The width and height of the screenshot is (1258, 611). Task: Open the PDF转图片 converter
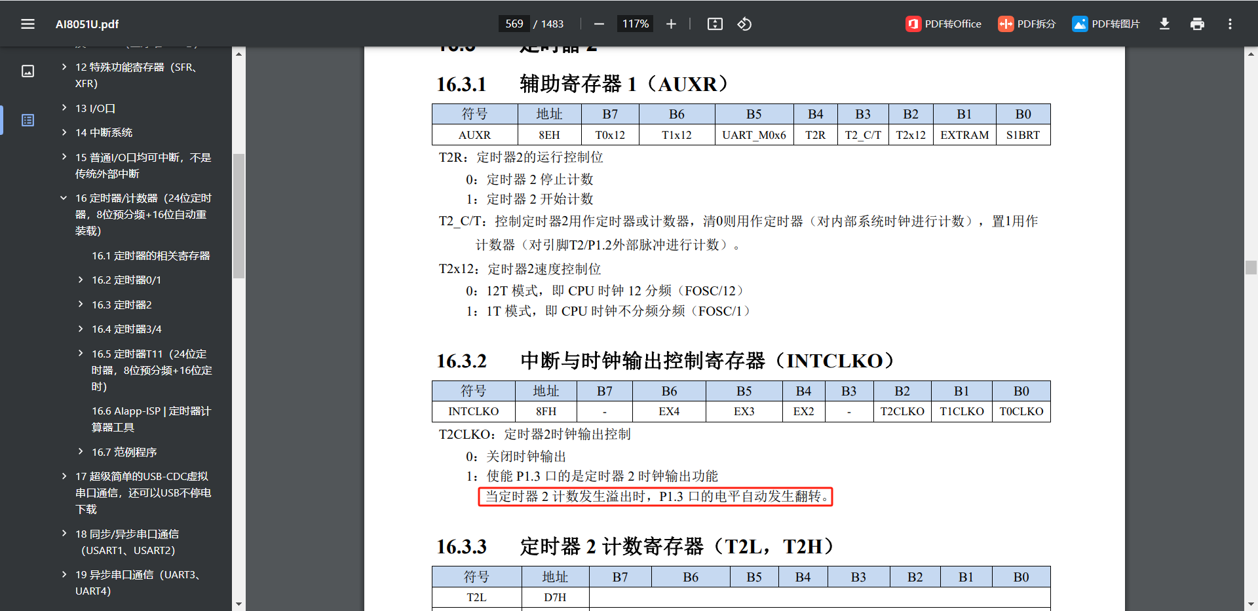coord(1106,24)
